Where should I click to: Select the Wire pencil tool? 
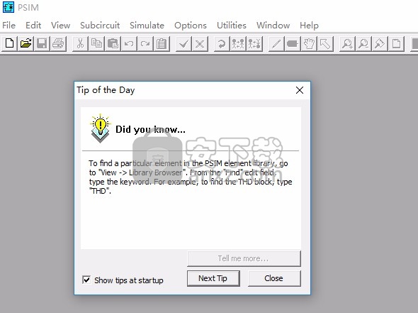276,43
